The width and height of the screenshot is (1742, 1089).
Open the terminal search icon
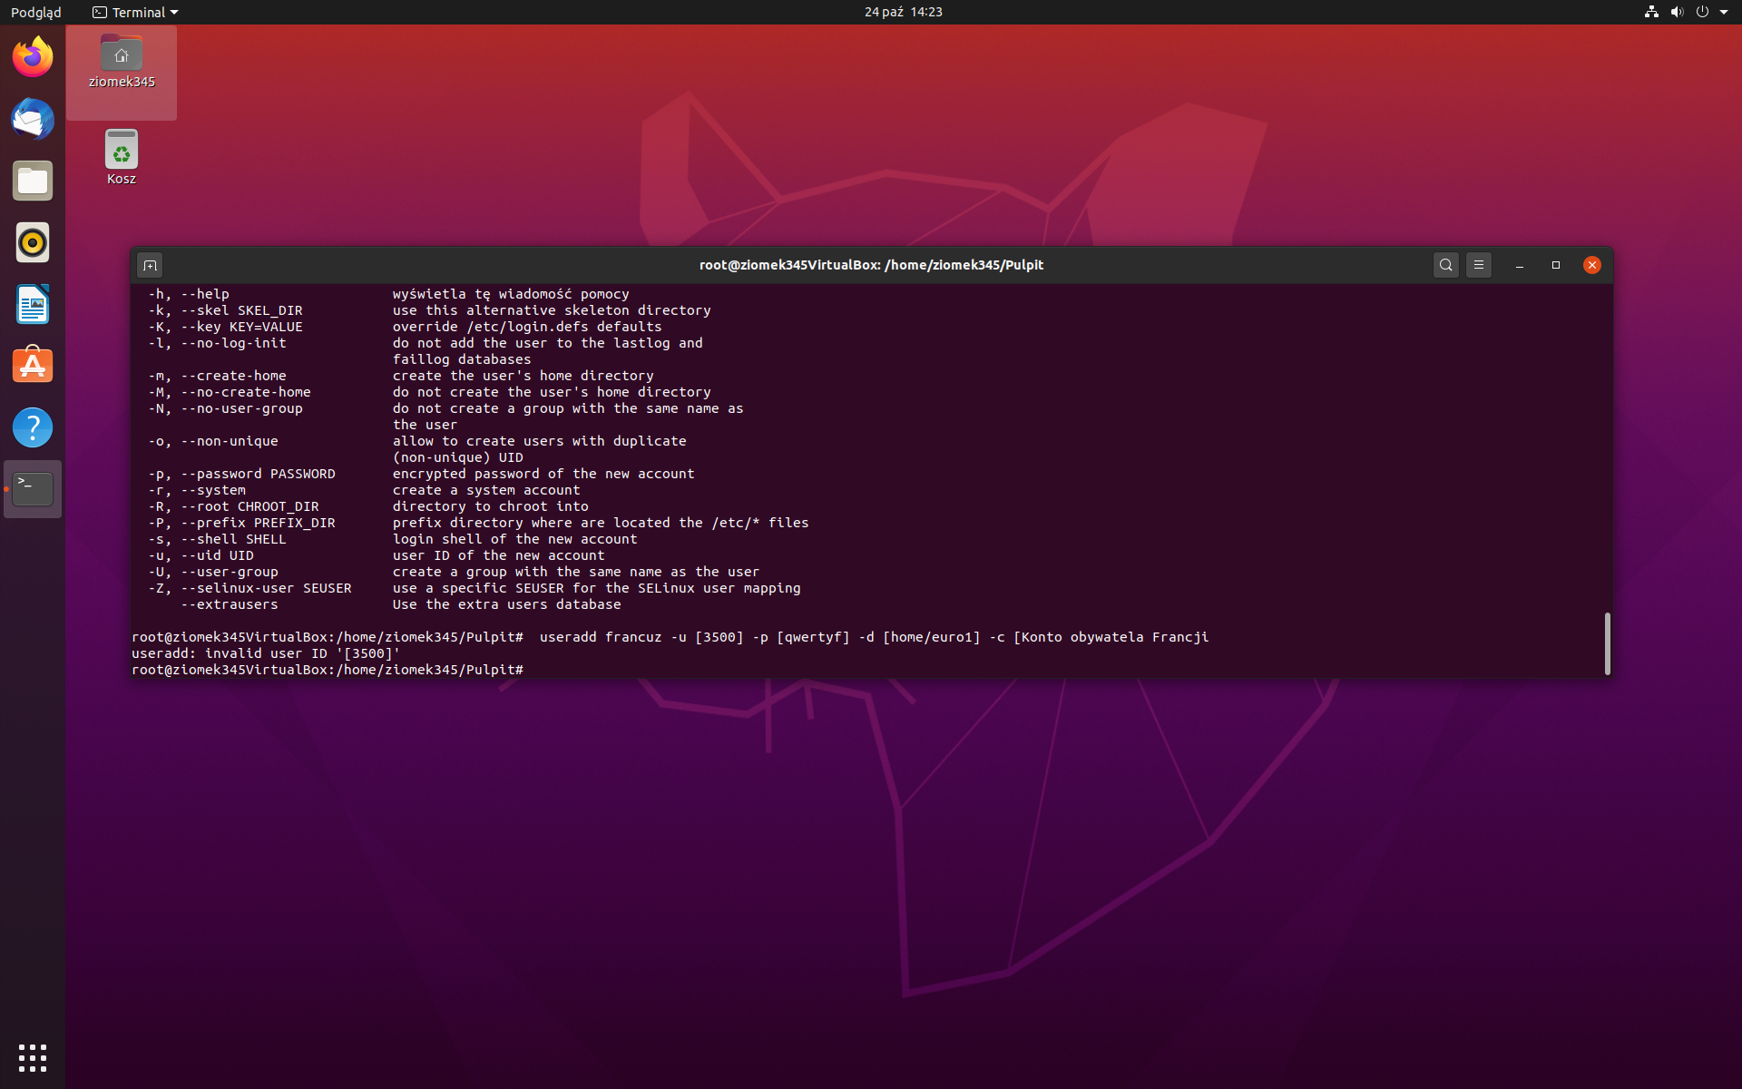[x=1445, y=265]
